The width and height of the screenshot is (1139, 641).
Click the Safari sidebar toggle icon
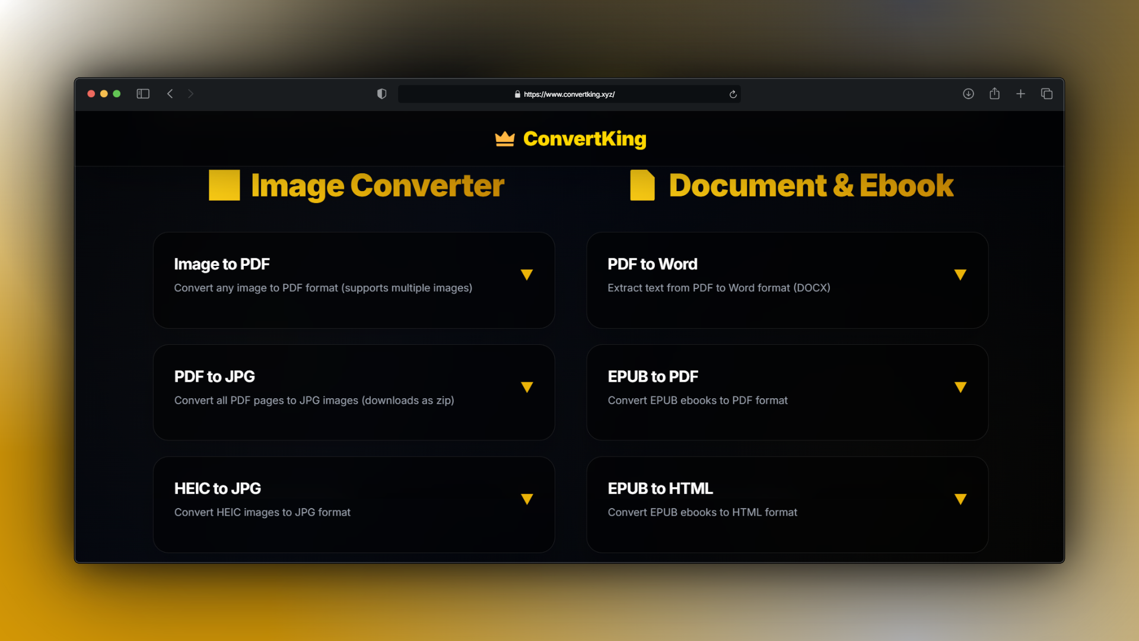tap(143, 94)
